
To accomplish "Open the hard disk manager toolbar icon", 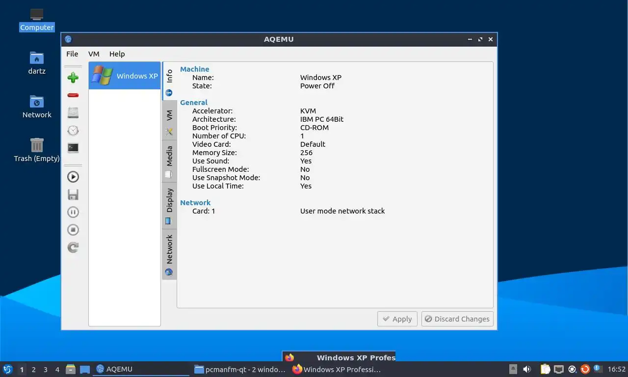I will [x=73, y=113].
